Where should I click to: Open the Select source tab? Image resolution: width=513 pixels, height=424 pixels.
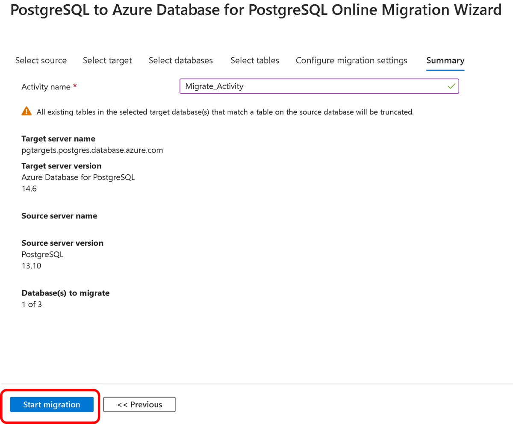point(41,60)
